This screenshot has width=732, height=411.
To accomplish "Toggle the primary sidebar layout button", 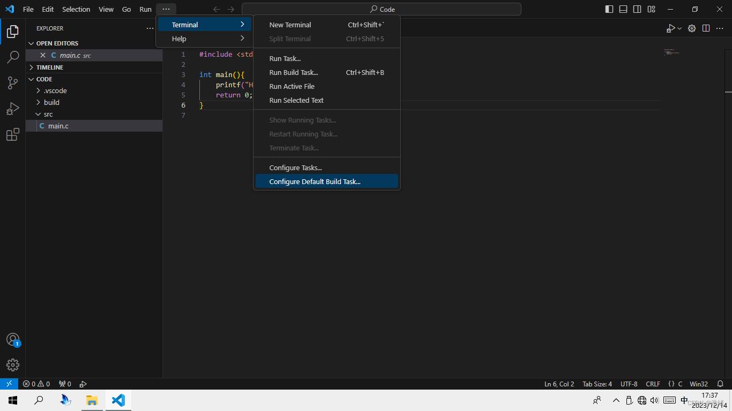I will 609,9.
